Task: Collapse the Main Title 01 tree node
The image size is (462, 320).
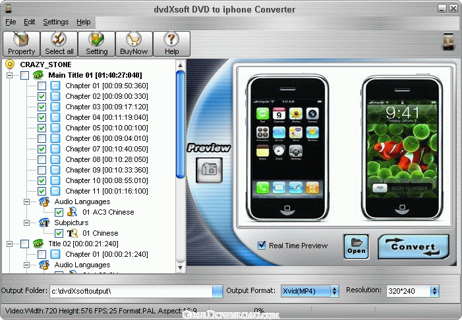Action: tap(9, 75)
